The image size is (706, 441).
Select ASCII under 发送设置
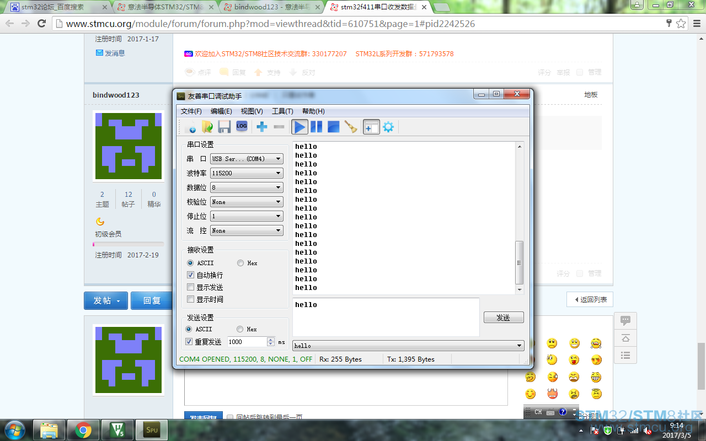point(189,329)
